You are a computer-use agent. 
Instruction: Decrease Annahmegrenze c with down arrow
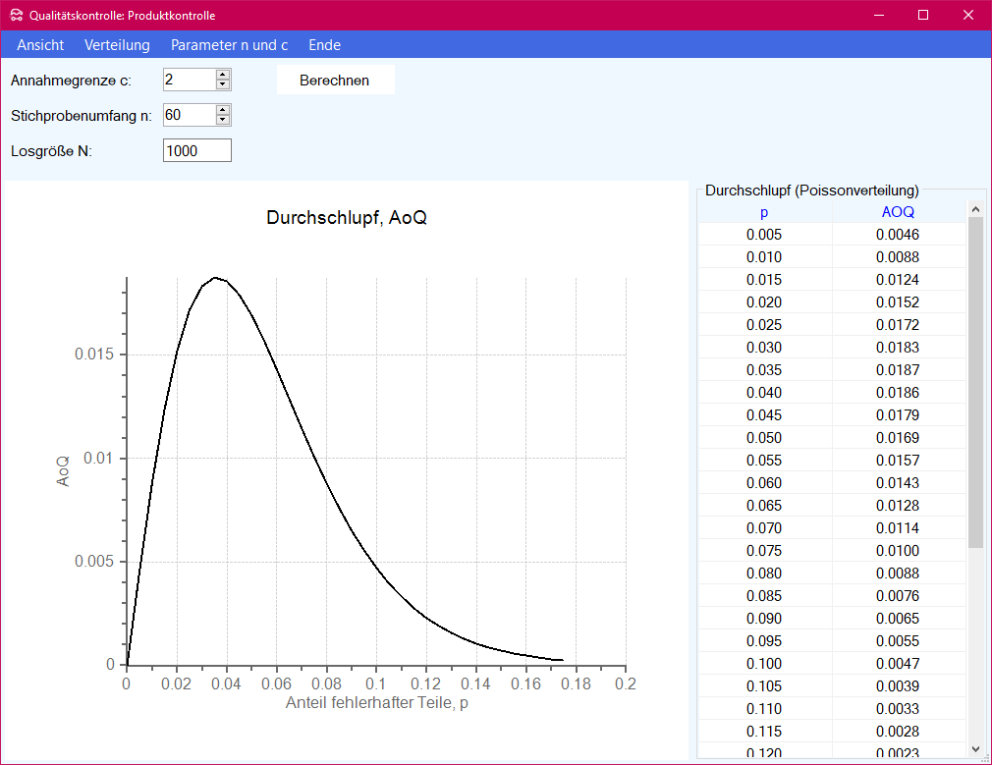tap(223, 85)
